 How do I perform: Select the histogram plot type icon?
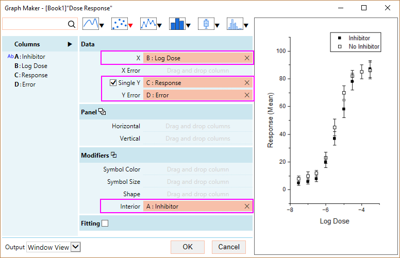click(235, 24)
